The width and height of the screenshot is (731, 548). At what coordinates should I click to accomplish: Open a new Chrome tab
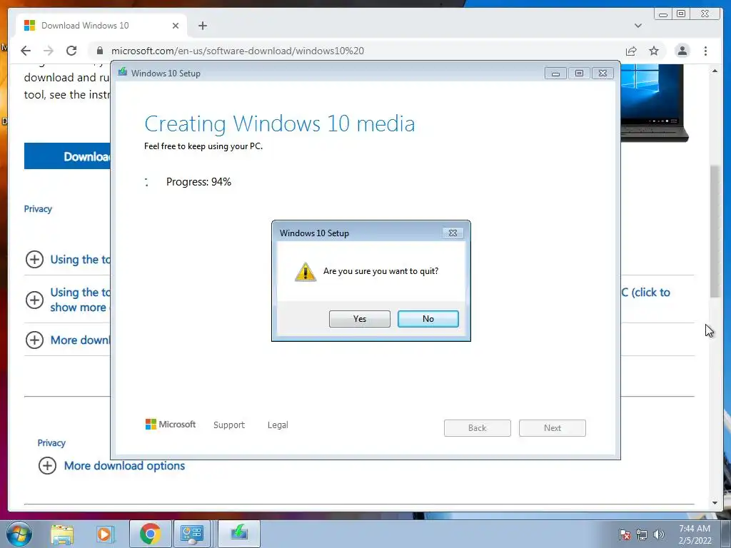click(202, 26)
